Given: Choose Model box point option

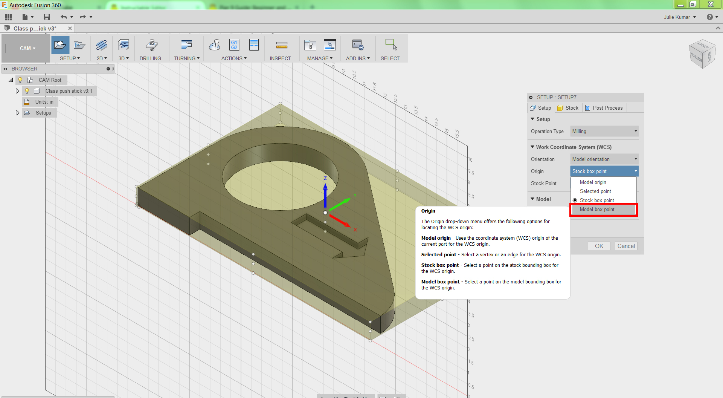Looking at the screenshot, I should click(603, 209).
